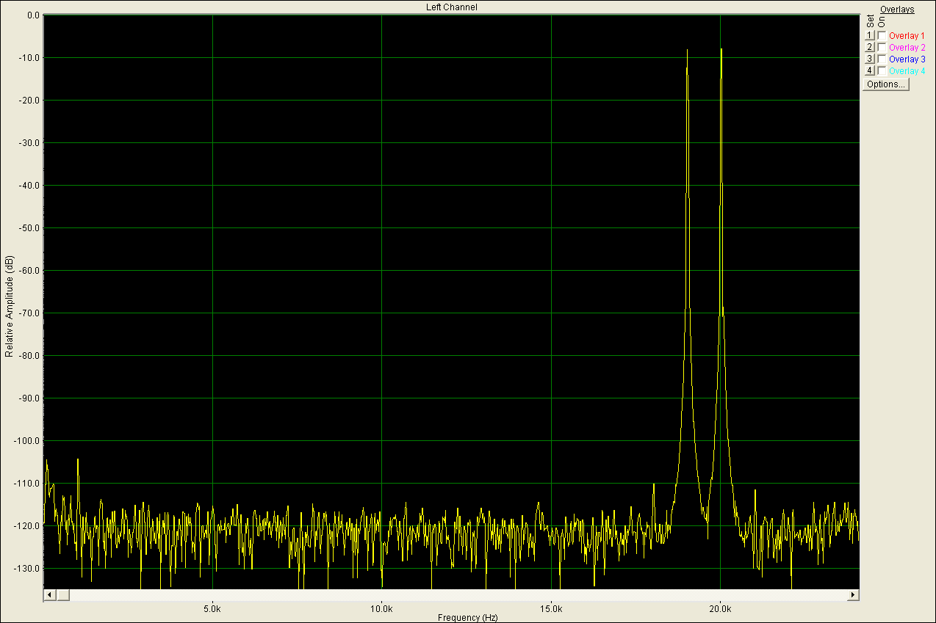This screenshot has height=623, width=936.
Task: Click the cyan Overlay 4 label
Action: (907, 71)
